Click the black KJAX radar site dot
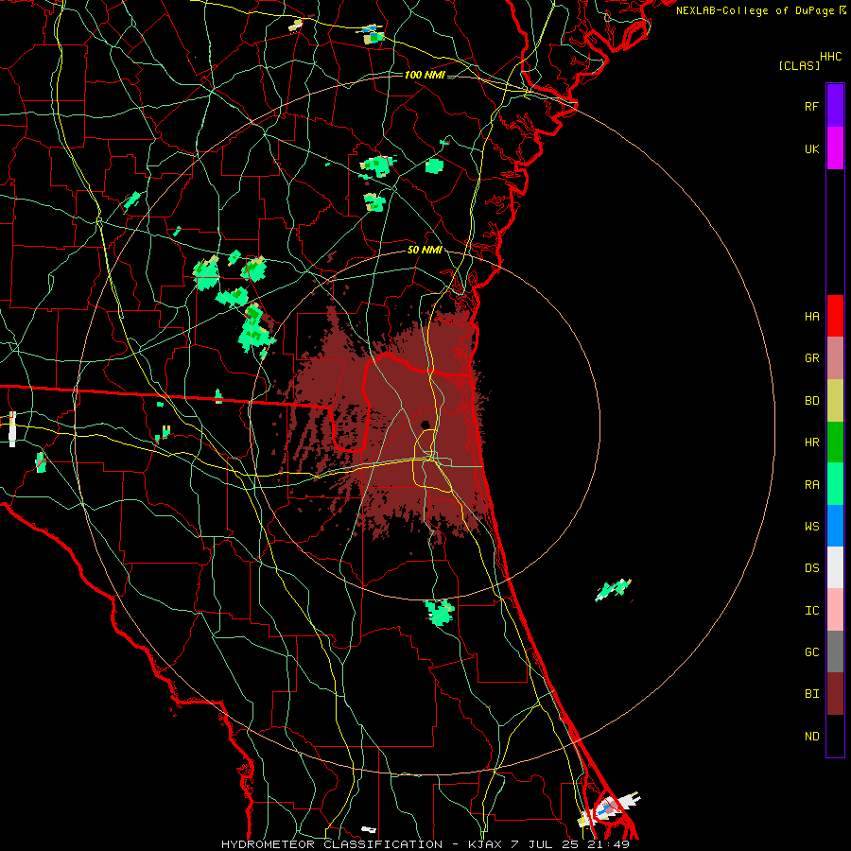Screen dimensions: 851x851 coord(425,425)
